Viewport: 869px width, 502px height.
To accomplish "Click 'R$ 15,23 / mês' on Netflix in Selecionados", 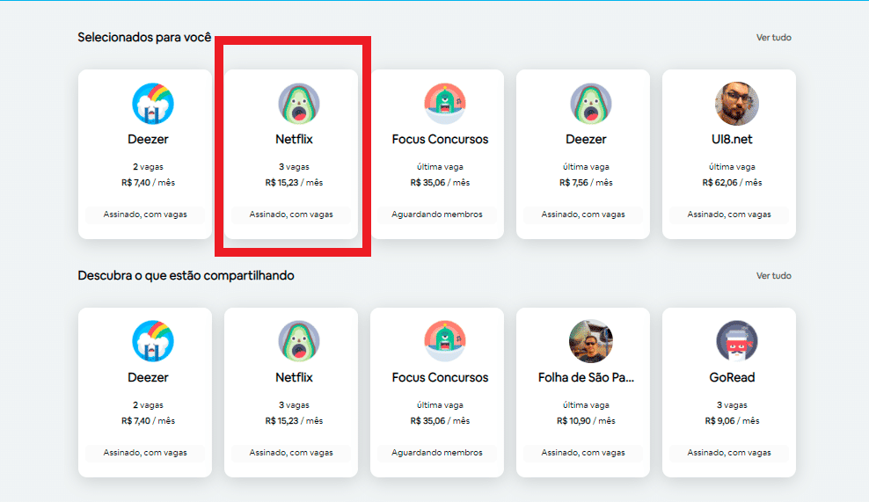I will click(294, 182).
